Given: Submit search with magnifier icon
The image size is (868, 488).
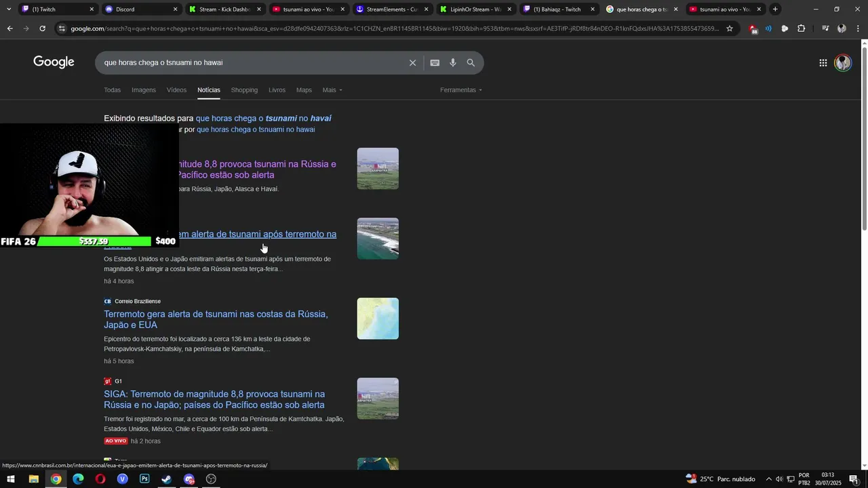Looking at the screenshot, I should [471, 62].
